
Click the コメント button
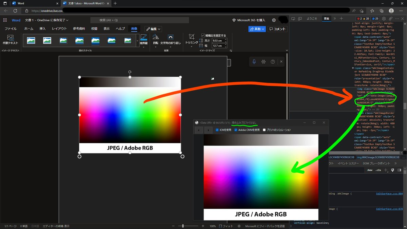click(x=277, y=29)
